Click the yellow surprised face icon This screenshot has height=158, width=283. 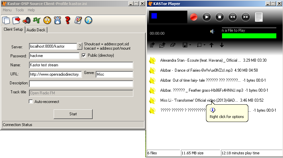pyautogui.click(x=47, y=20)
